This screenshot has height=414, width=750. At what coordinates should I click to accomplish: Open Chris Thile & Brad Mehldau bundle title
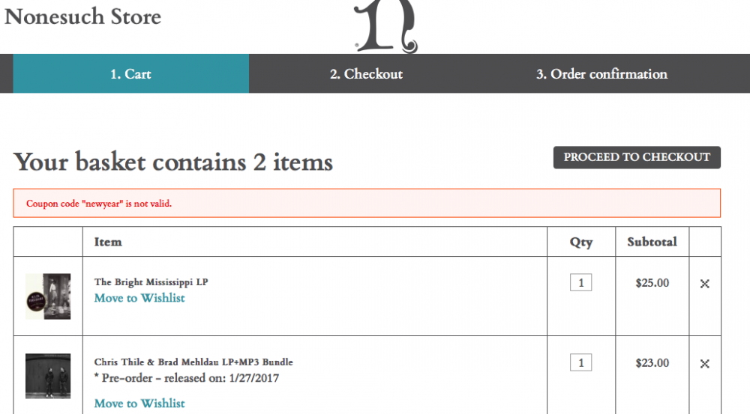tap(193, 362)
